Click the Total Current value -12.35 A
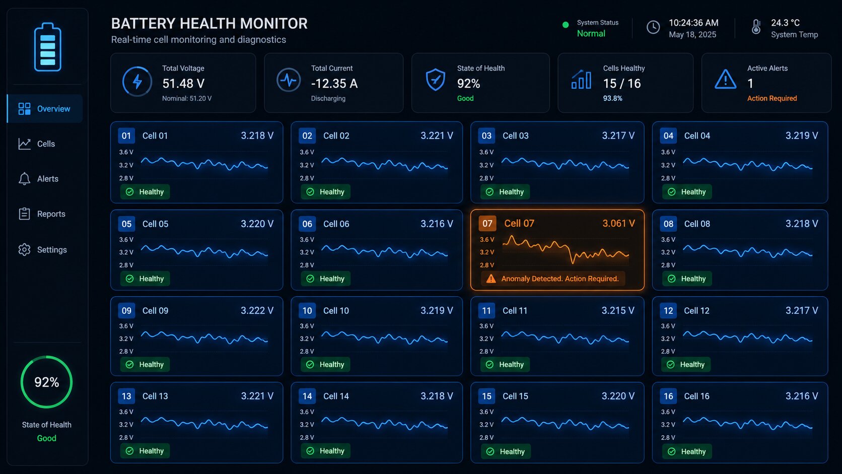Screen dimensions: 842x474 pyautogui.click(x=334, y=84)
